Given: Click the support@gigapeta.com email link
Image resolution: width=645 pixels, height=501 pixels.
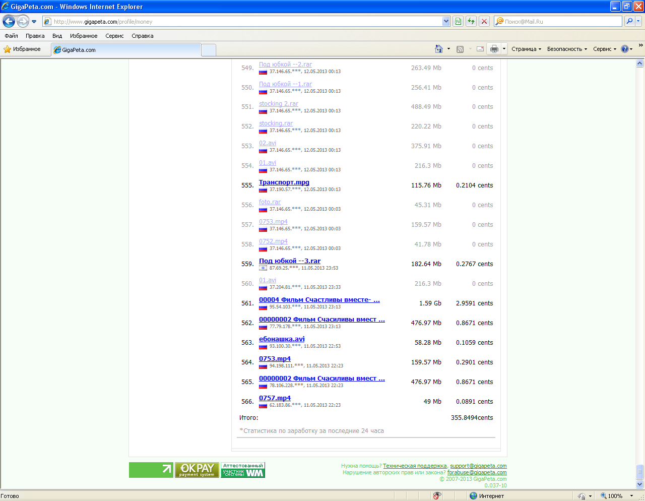Looking at the screenshot, I should [478, 466].
